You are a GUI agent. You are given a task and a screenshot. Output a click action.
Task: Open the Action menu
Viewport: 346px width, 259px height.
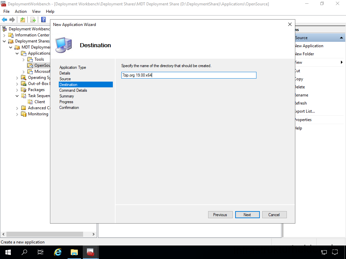pos(21,11)
